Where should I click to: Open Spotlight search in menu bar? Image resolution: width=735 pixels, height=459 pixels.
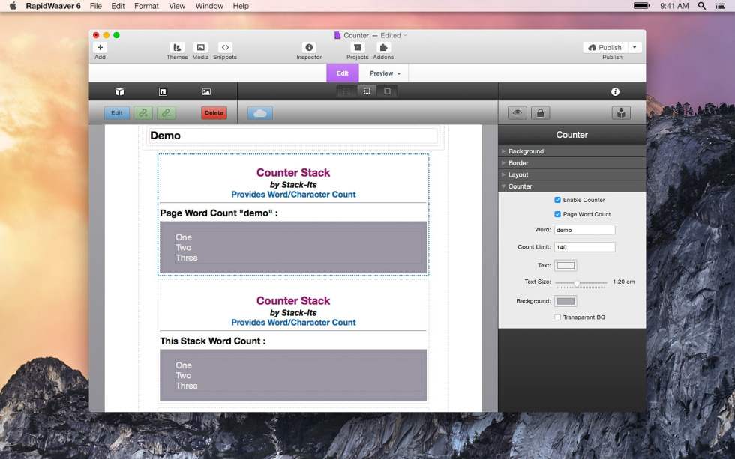[702, 6]
